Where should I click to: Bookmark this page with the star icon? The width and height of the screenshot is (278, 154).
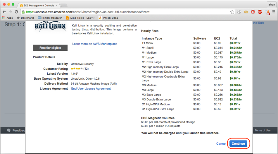tap(232, 12)
